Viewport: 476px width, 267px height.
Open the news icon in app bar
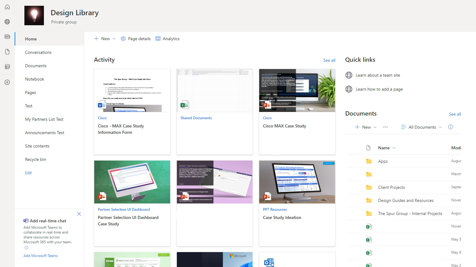[7, 36]
